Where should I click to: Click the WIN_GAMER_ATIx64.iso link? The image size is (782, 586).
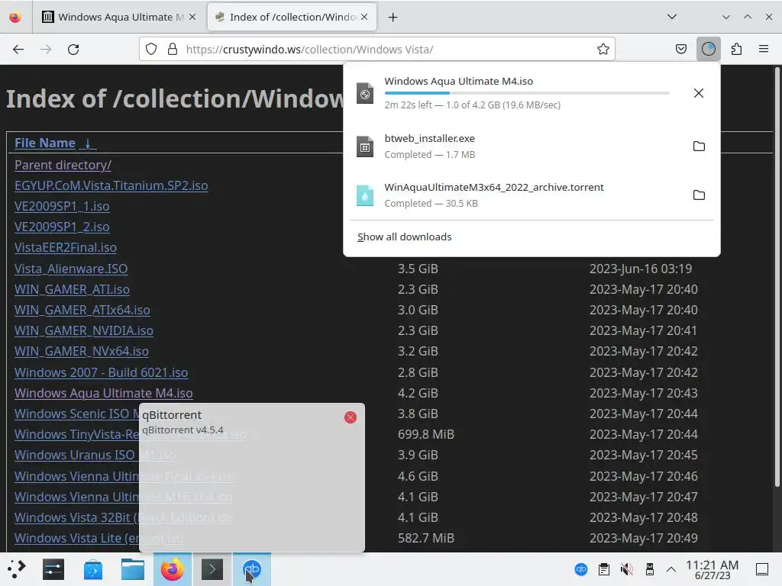(x=82, y=310)
